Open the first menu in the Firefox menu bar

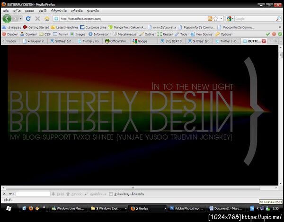pyautogui.click(x=6, y=11)
